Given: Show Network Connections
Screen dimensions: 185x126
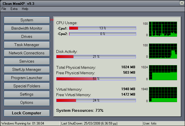Looking at the screenshot, I should (27, 53).
